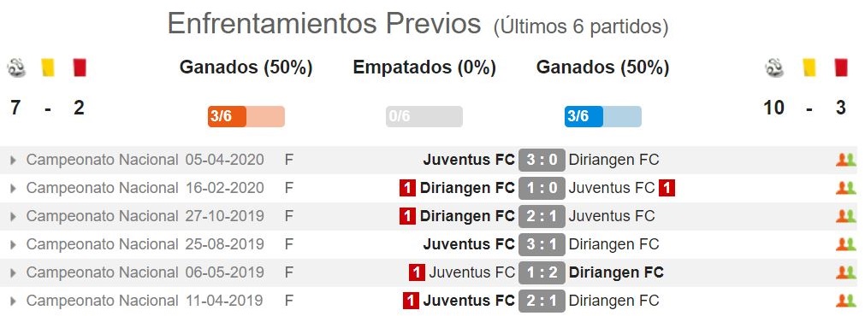Open lineup icon for the 16-02-2020 match
The image size is (865, 316).
click(x=845, y=188)
